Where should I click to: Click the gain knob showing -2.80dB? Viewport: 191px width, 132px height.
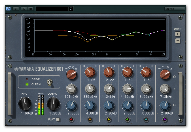109,105
